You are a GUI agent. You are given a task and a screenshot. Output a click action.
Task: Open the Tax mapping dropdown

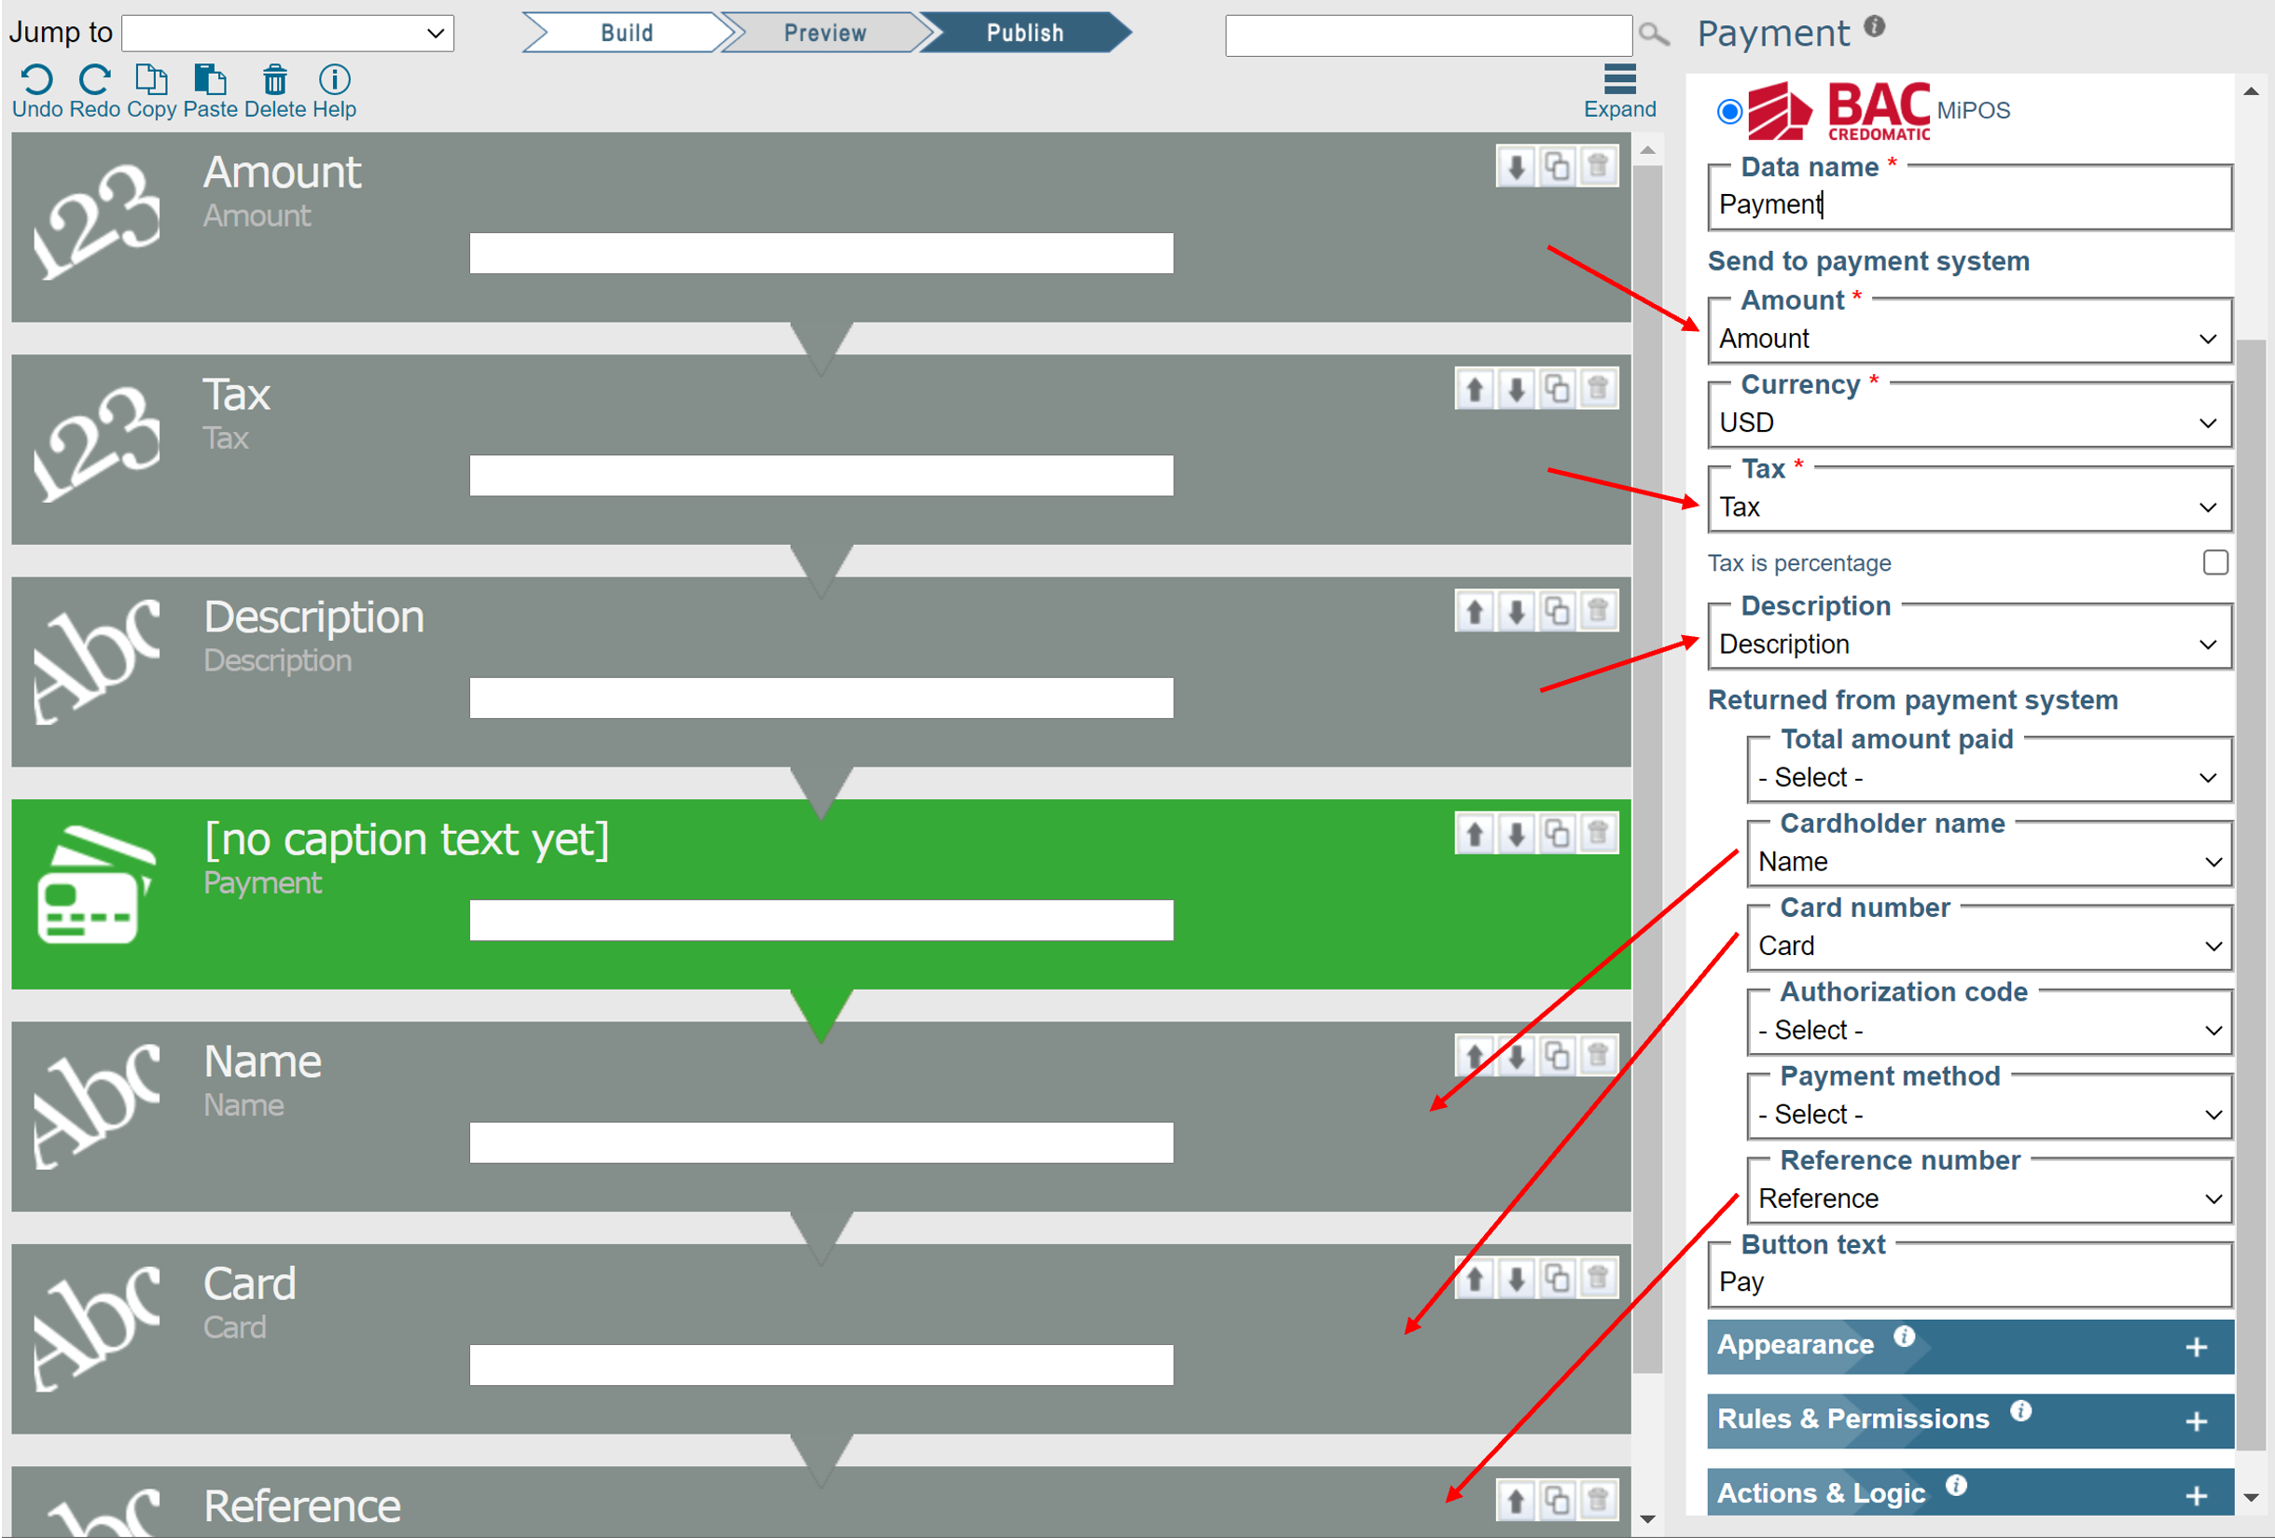(1970, 507)
